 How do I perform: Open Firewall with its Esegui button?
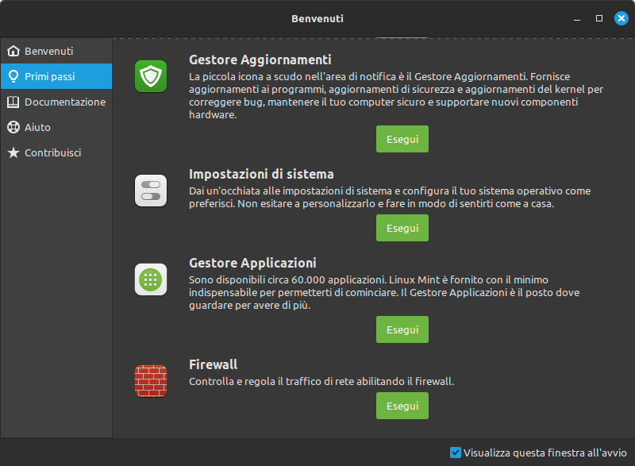point(402,406)
